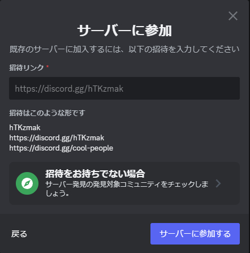250x253 pixels.
Task: Click example link https://discord.gg/cool-people
Action: (61, 148)
